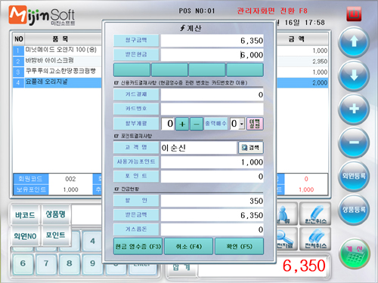Click keypad number 4
Screen dimensions: 378x283
click(x=92, y=241)
